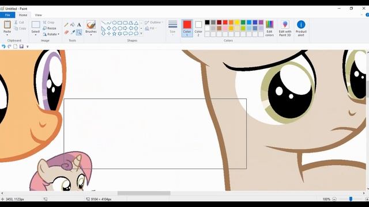
Task: Open Edit colors dialog
Action: (269, 28)
